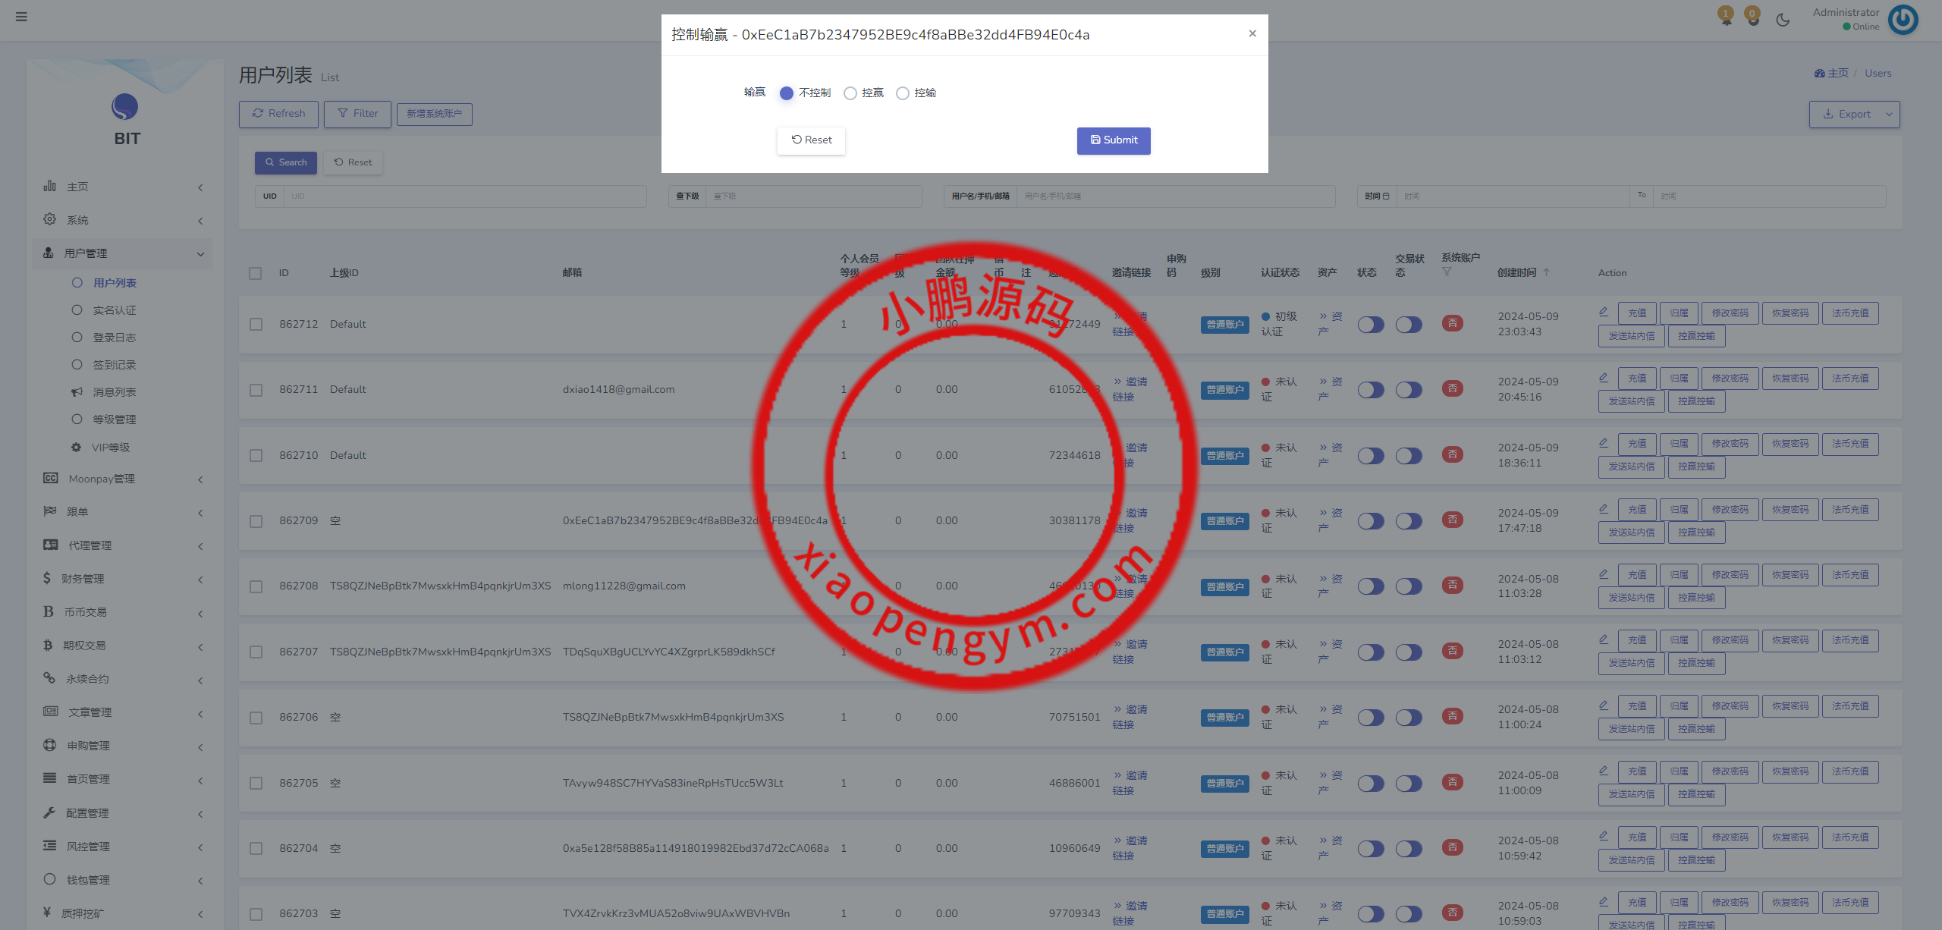Close the 控制输赢 dialog
This screenshot has width=1942, height=930.
(x=1252, y=33)
